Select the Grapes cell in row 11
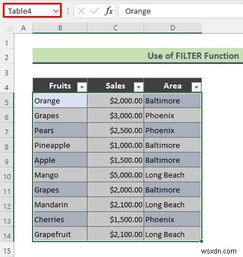This screenshot has height=257, width=243. pyautogui.click(x=60, y=190)
